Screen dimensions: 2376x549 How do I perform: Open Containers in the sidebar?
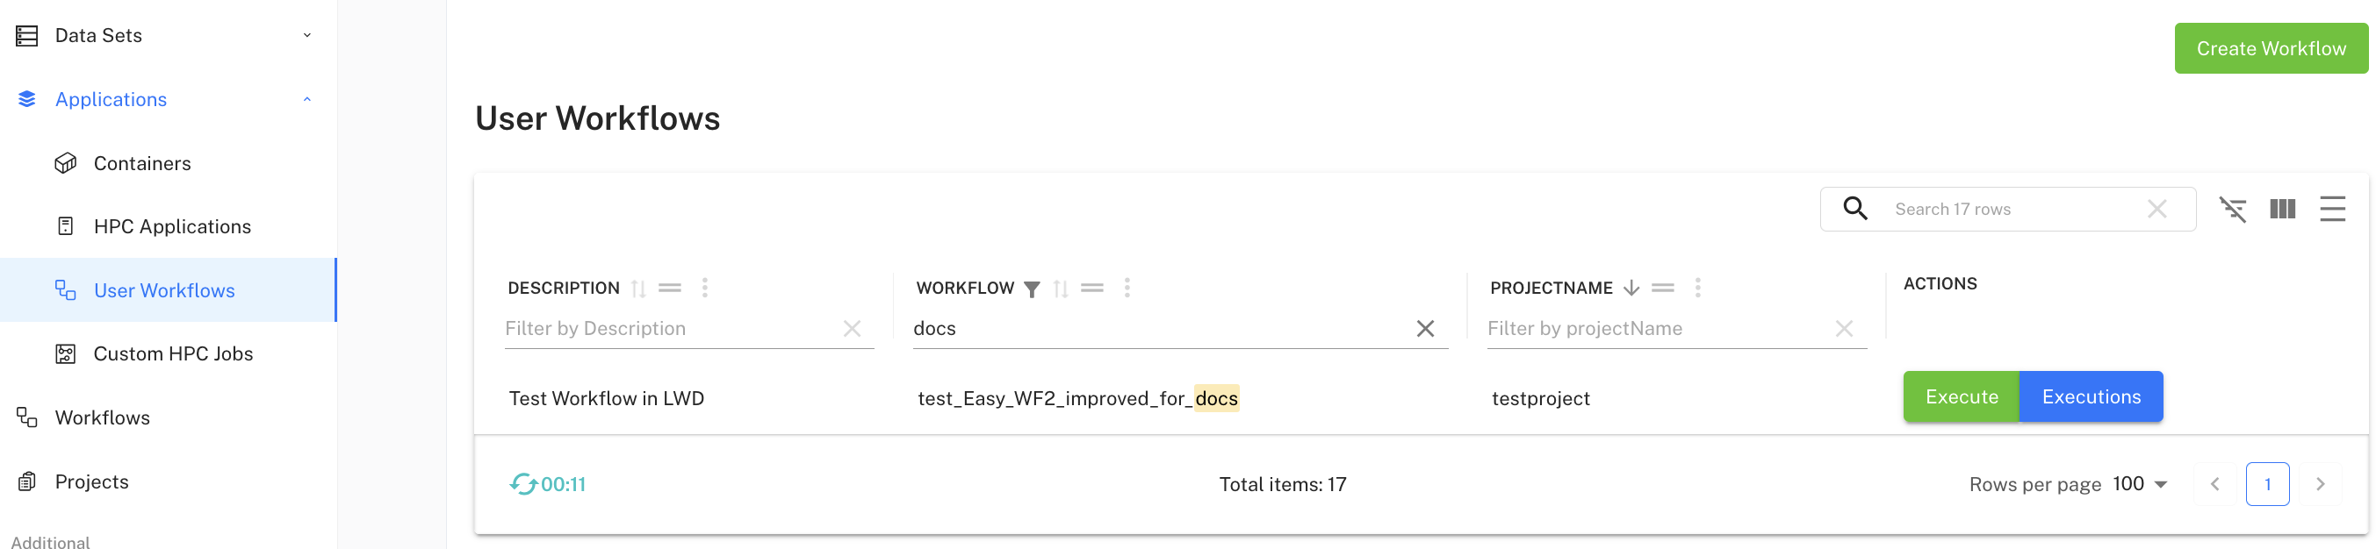point(142,163)
